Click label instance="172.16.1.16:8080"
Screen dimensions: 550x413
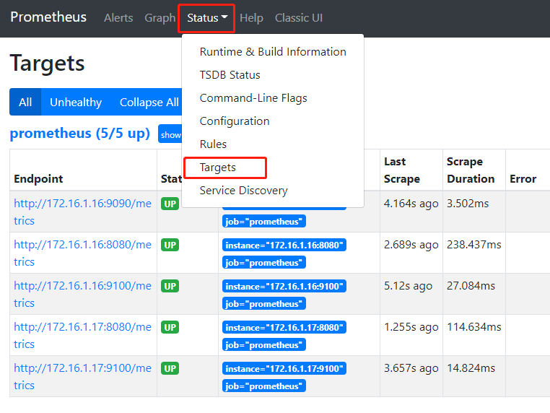click(x=284, y=245)
